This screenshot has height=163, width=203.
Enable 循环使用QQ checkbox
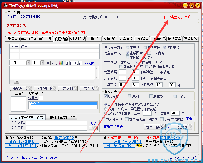104,119
